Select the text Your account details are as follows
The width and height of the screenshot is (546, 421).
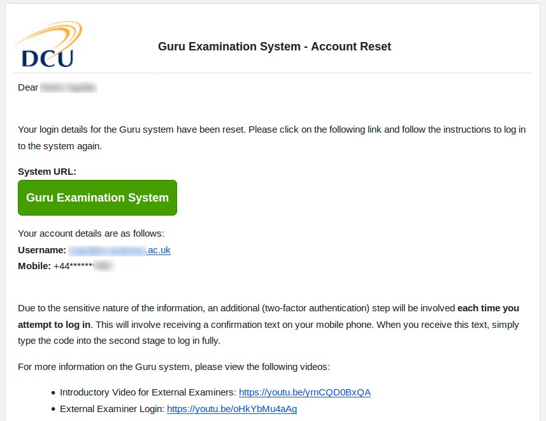point(89,233)
